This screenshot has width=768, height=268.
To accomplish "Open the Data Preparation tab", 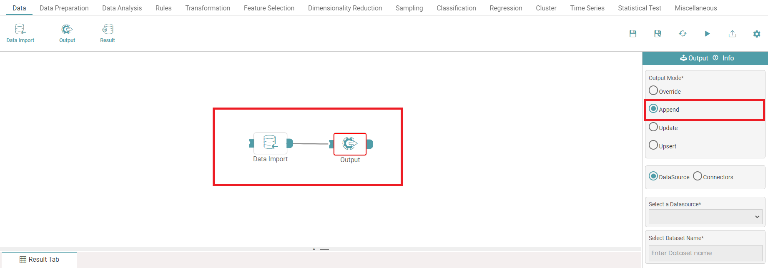I will pyautogui.click(x=64, y=8).
